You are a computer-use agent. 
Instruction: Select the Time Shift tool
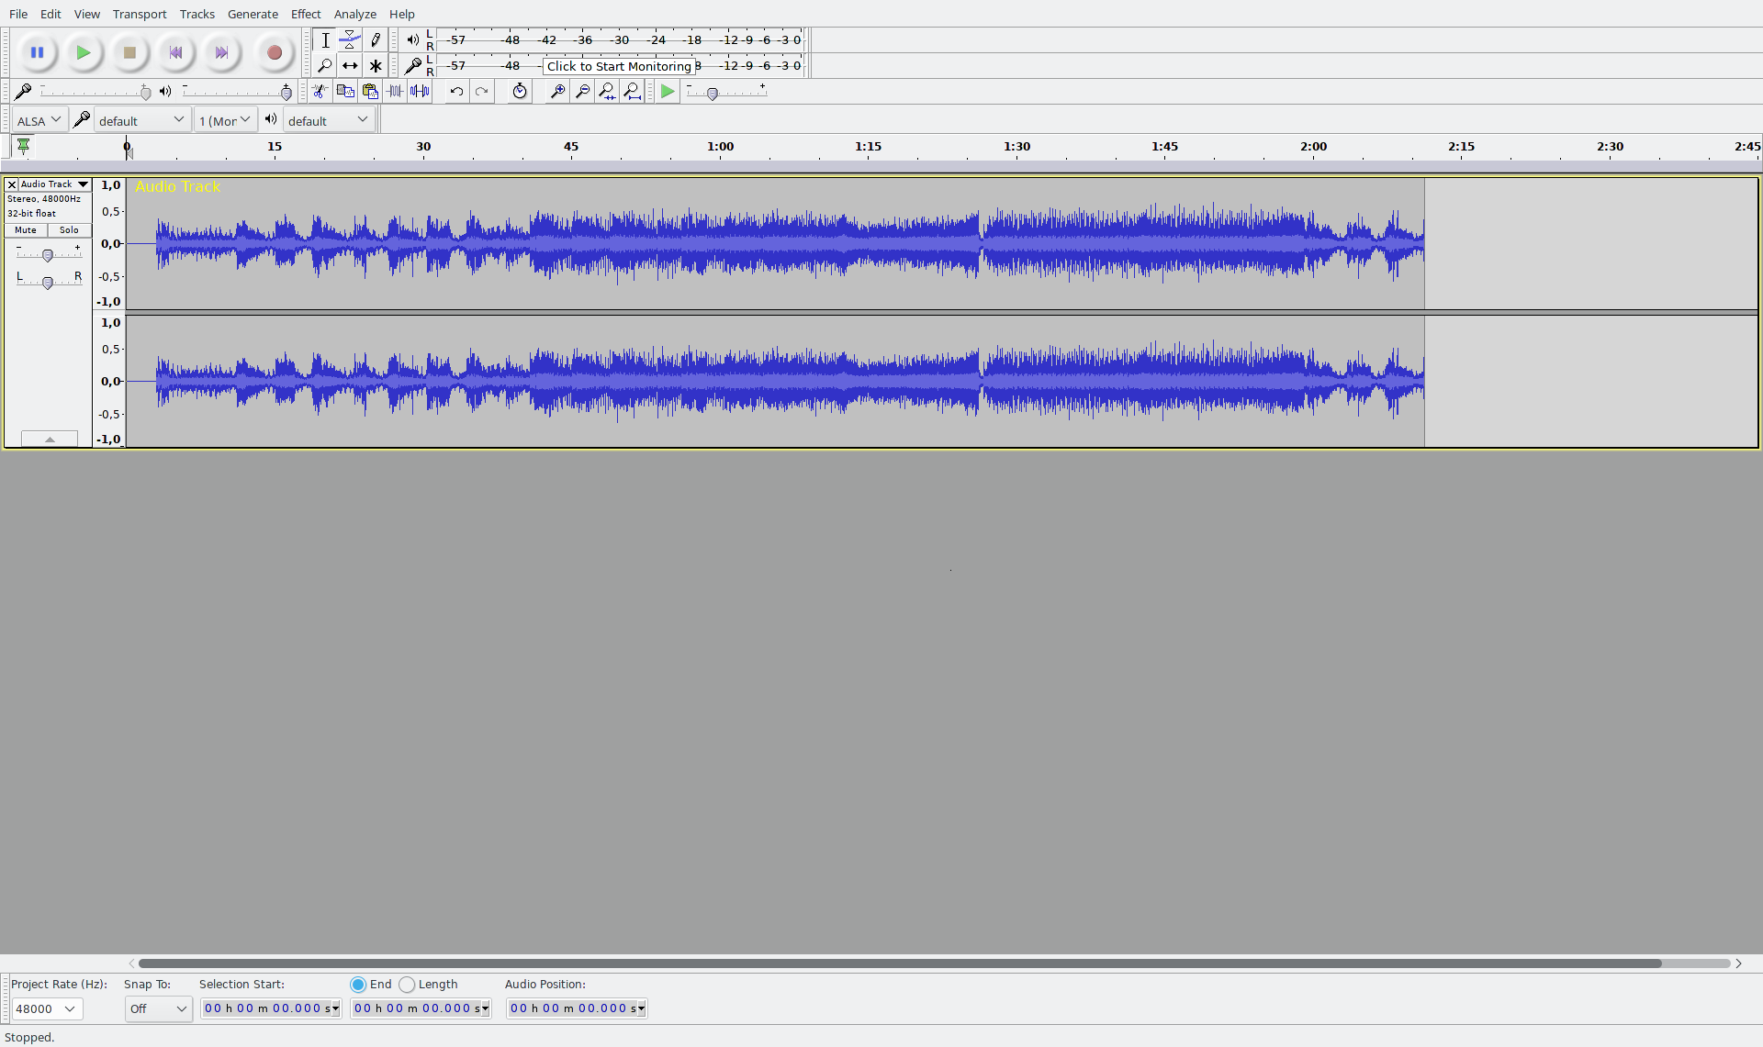350,65
